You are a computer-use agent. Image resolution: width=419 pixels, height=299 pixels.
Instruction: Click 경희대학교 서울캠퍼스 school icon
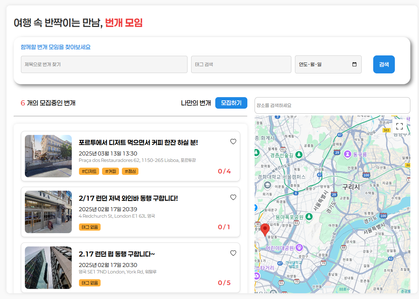(267, 185)
